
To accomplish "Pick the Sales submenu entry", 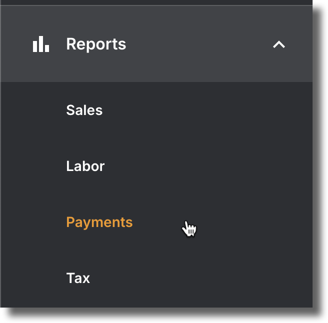I will pos(84,110).
